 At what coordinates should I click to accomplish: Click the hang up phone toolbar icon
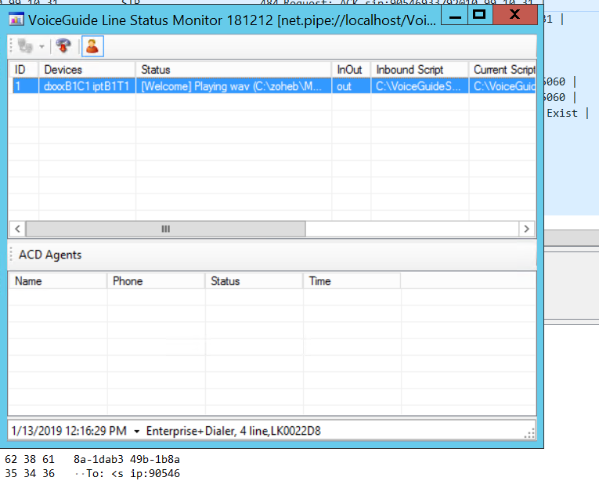coord(63,46)
